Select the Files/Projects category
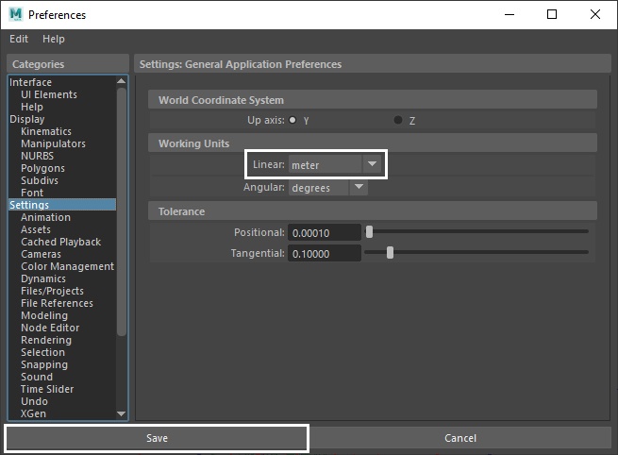Viewport: 618px width, 455px height. pyautogui.click(x=53, y=291)
